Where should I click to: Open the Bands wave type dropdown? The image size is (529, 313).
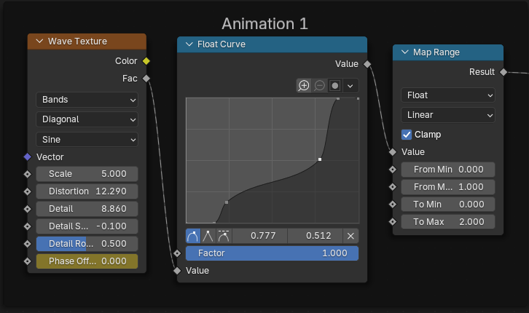(x=87, y=99)
